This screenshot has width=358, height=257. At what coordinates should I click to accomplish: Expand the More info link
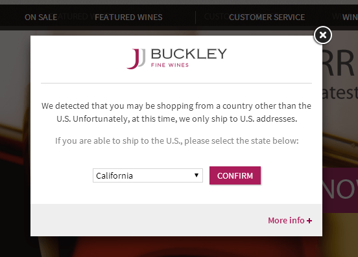click(290, 220)
